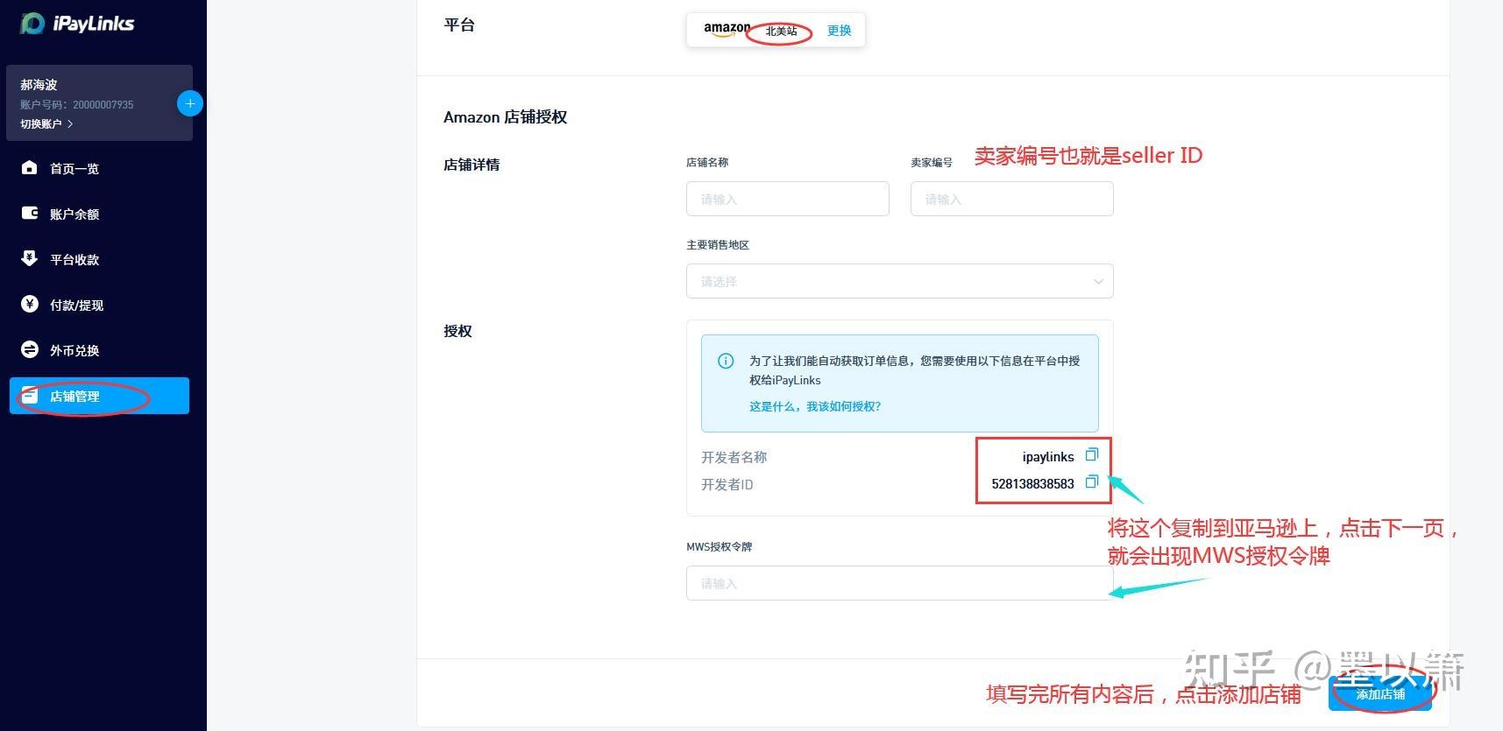The image size is (1503, 731).
Task: Click the 首页一览 home icon
Action: (30, 167)
